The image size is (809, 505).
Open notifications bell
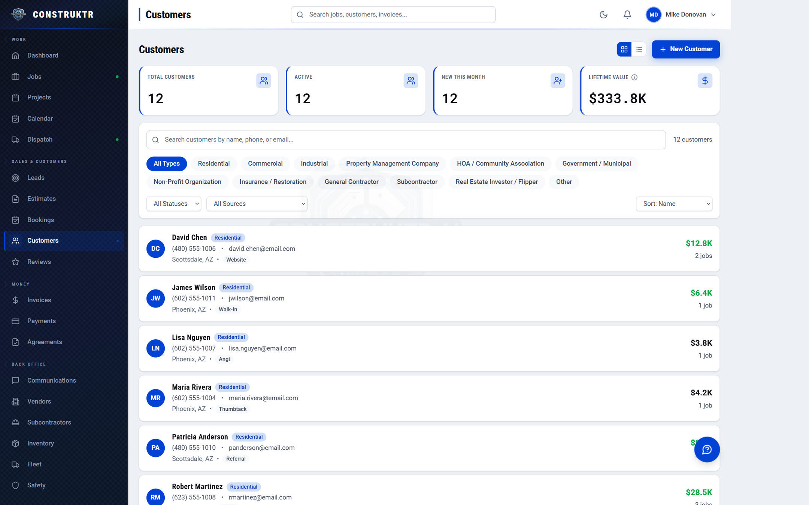click(x=627, y=15)
